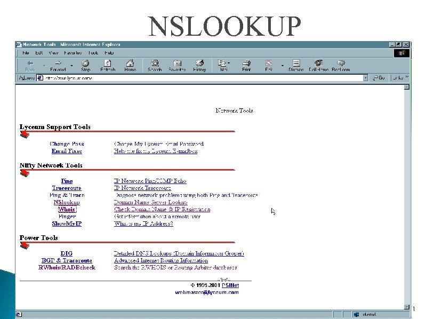The height and width of the screenshot is (319, 426).
Task: Open the Search toolbar button
Action: click(x=155, y=66)
